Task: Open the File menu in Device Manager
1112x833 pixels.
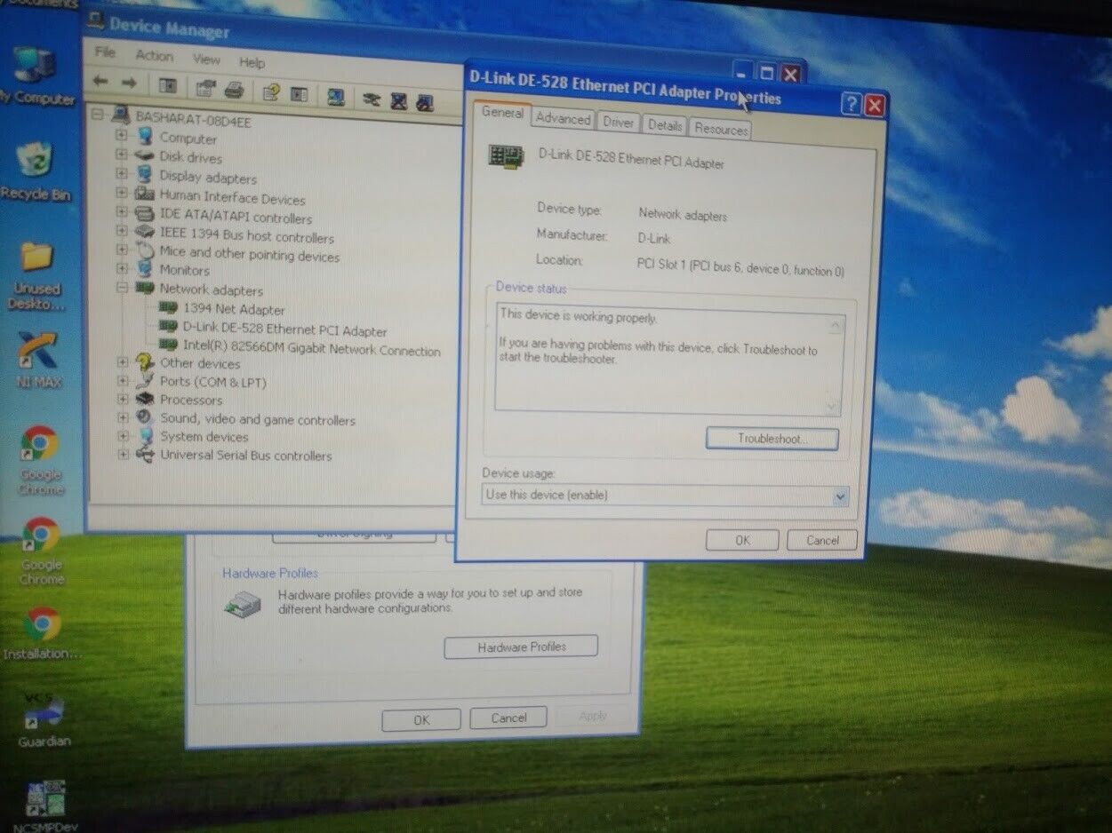Action: 105,52
